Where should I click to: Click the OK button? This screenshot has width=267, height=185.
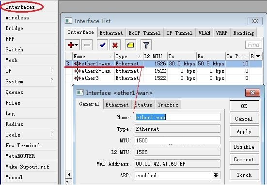click(244, 106)
